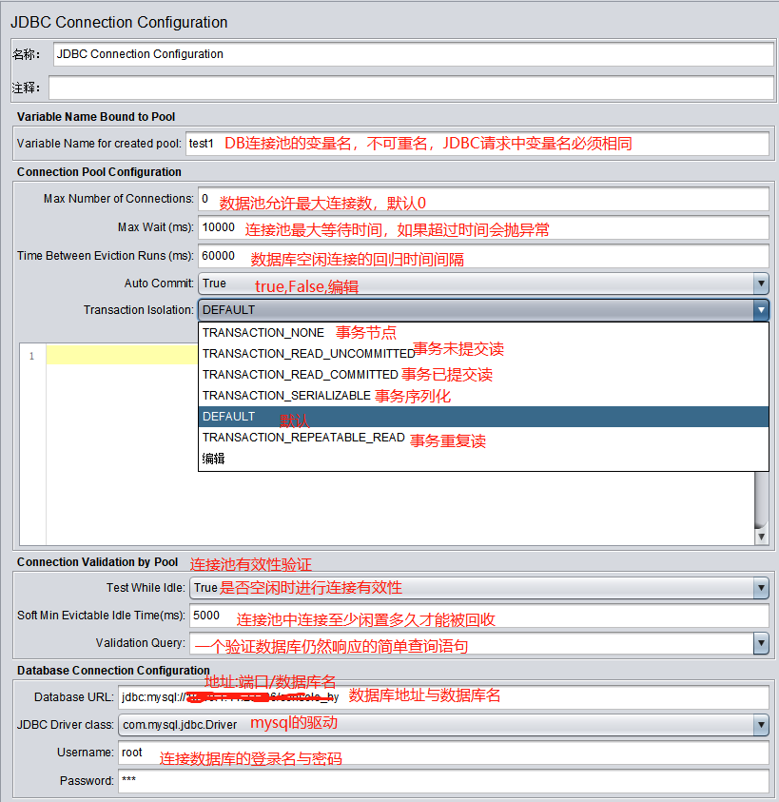Select TRANSACTION_READ_UNCOMMITTED option

coord(483,354)
